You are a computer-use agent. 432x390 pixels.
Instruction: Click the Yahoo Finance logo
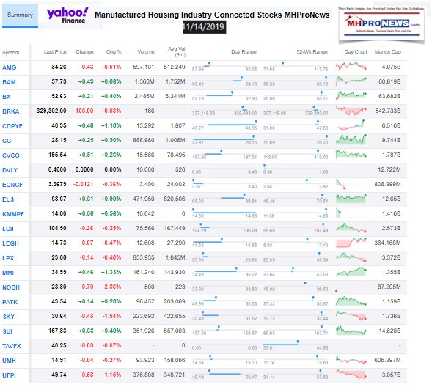pos(67,15)
